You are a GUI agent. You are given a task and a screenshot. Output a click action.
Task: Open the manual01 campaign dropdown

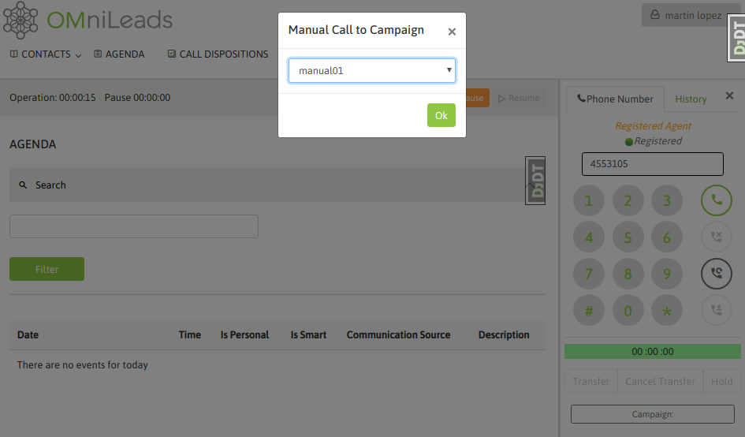(x=372, y=70)
